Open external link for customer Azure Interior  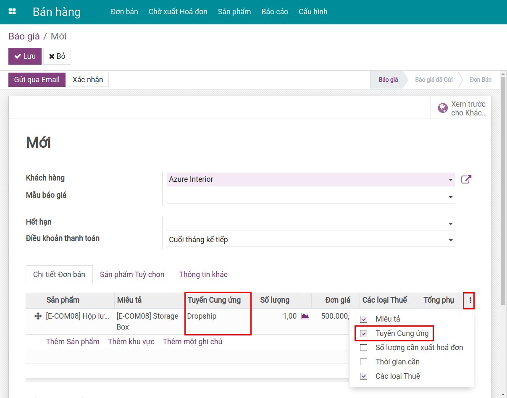click(x=466, y=179)
